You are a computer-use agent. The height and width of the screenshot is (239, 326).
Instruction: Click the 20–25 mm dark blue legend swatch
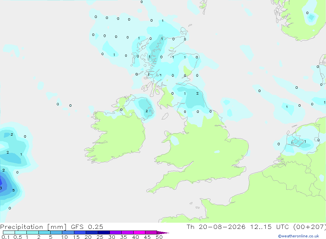click(92, 232)
